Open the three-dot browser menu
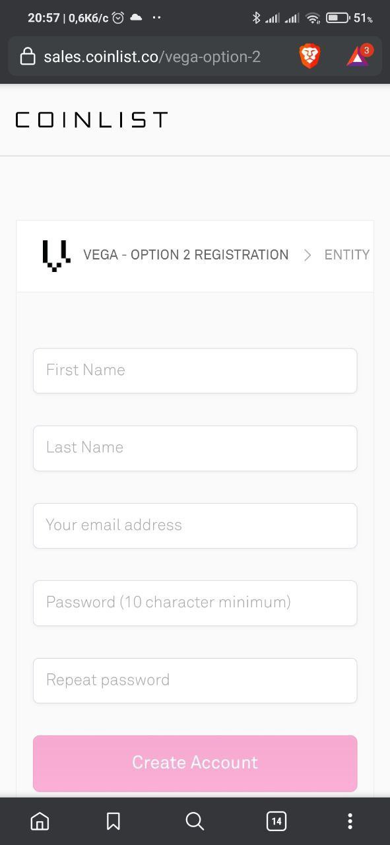Image resolution: width=390 pixels, height=845 pixels. (350, 821)
